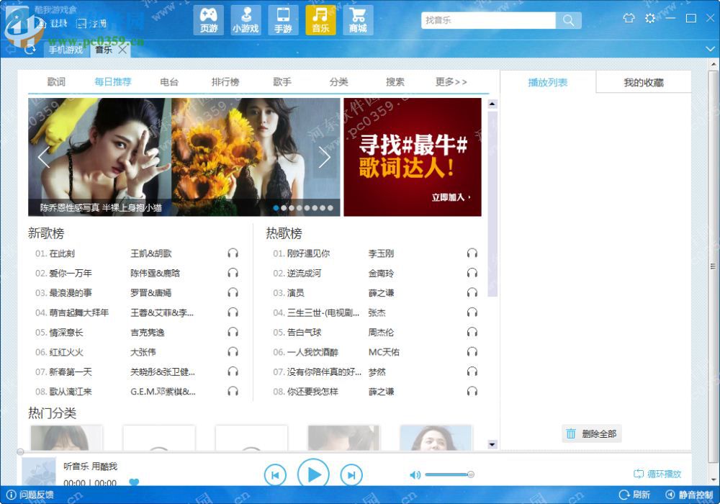Screen dimensions: 720x504
Task: Open the 商城 mall shopping cart icon
Action: (358, 19)
